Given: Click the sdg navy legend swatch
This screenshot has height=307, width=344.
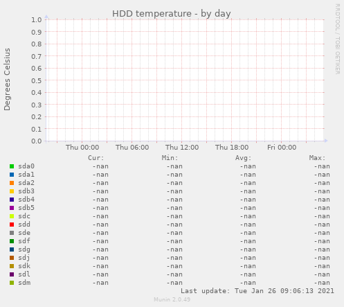Looking at the screenshot, I should [12, 249].
